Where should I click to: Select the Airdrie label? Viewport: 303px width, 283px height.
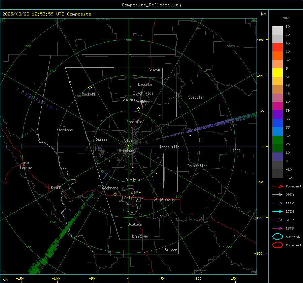[x=133, y=180]
